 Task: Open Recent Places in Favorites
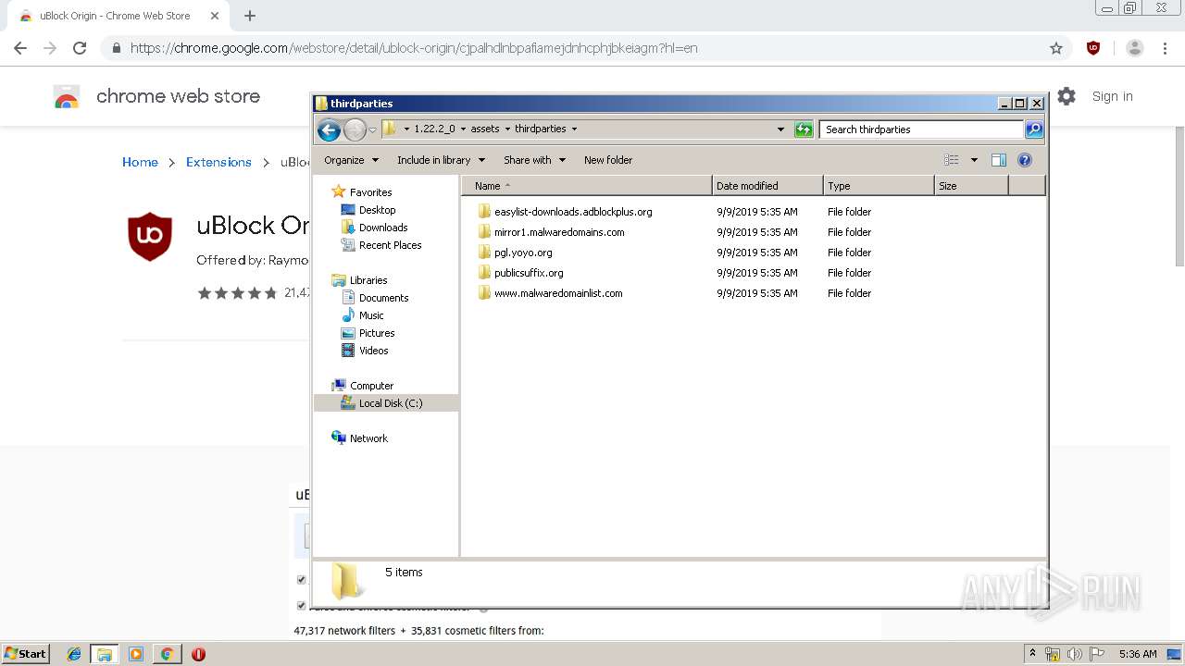(390, 245)
